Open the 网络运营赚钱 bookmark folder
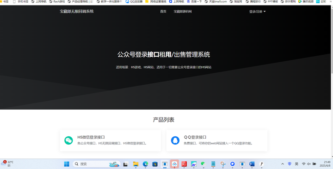 point(156,1)
